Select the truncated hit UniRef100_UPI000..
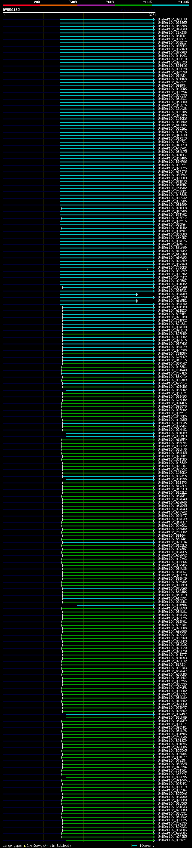This screenshot has height=848, width=192. pos(174,781)
